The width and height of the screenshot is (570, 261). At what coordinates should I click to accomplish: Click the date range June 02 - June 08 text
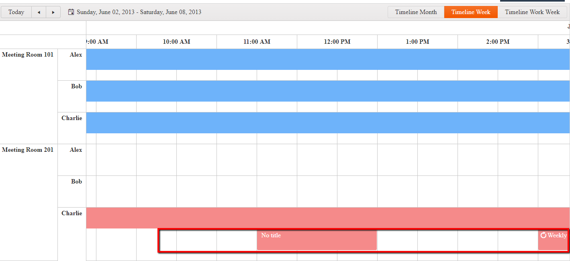[139, 12]
